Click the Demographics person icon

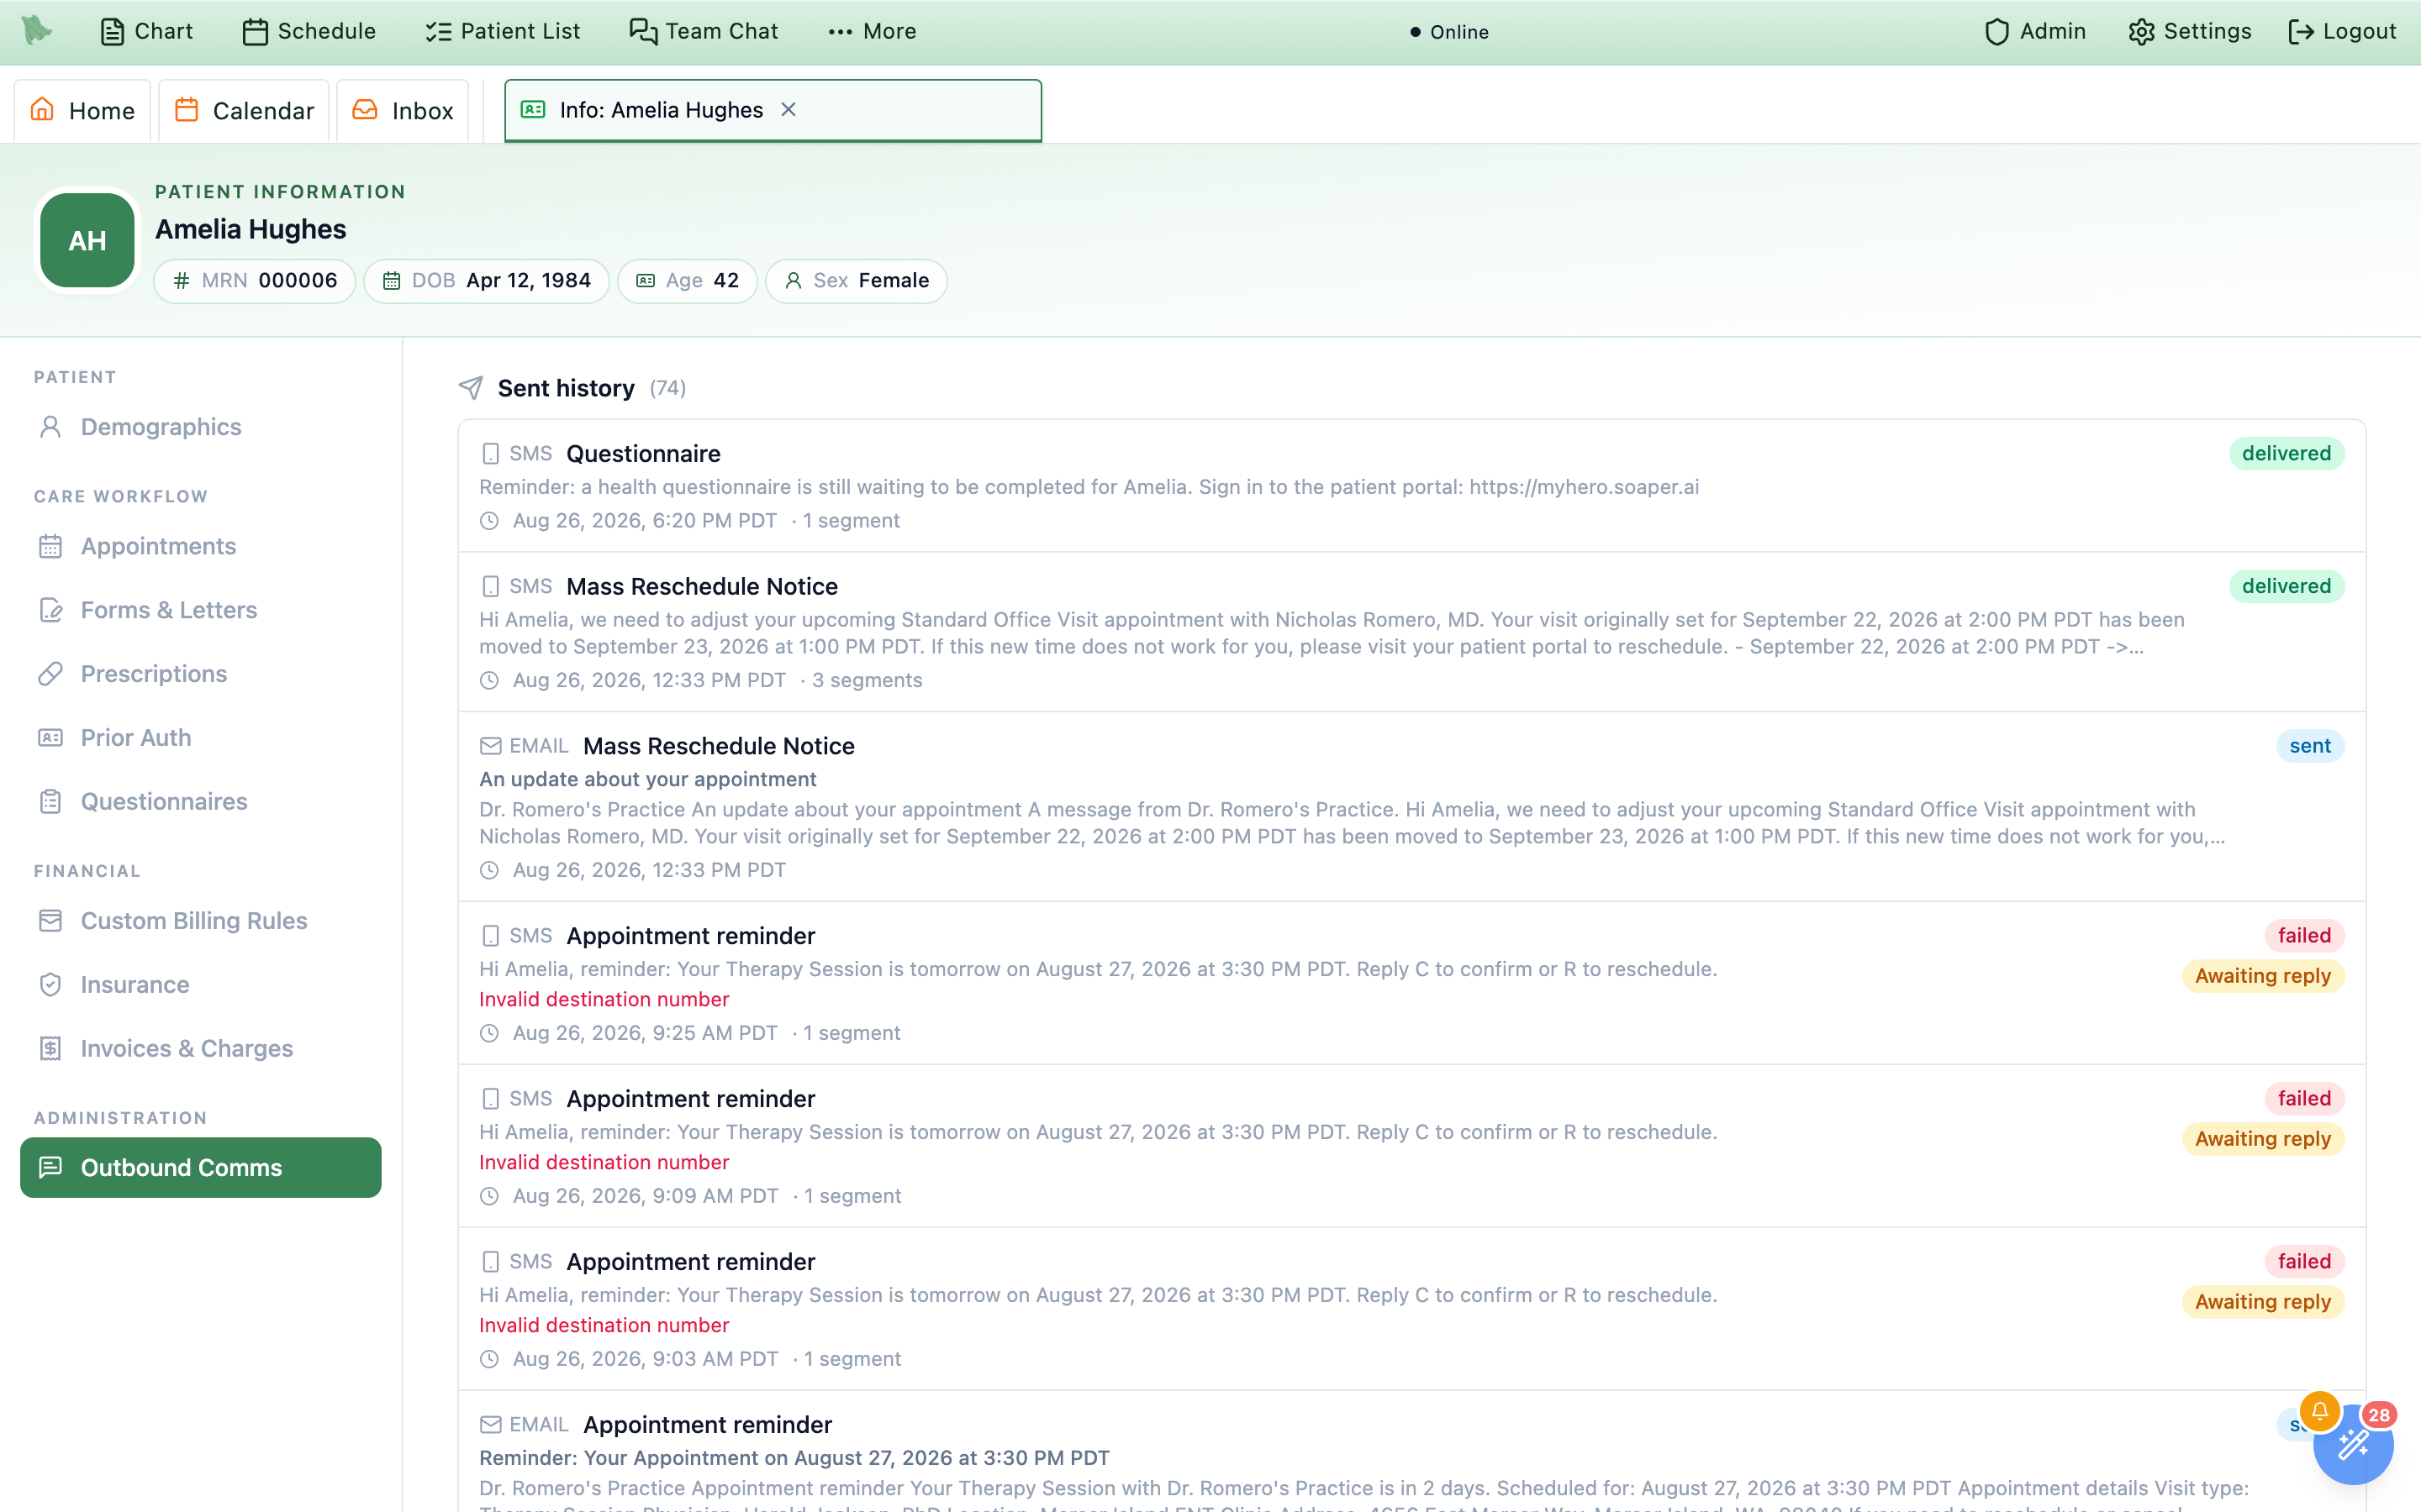pyautogui.click(x=50, y=427)
